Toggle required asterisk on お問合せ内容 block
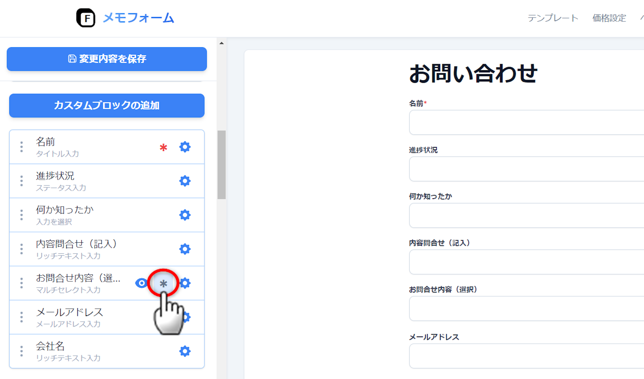The image size is (644, 379). [163, 283]
